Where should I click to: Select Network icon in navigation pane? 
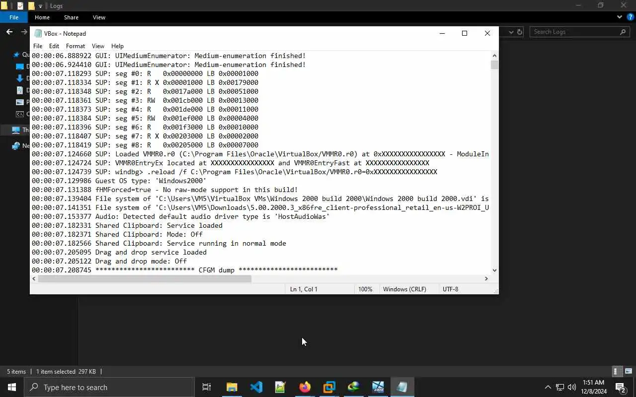16,146
